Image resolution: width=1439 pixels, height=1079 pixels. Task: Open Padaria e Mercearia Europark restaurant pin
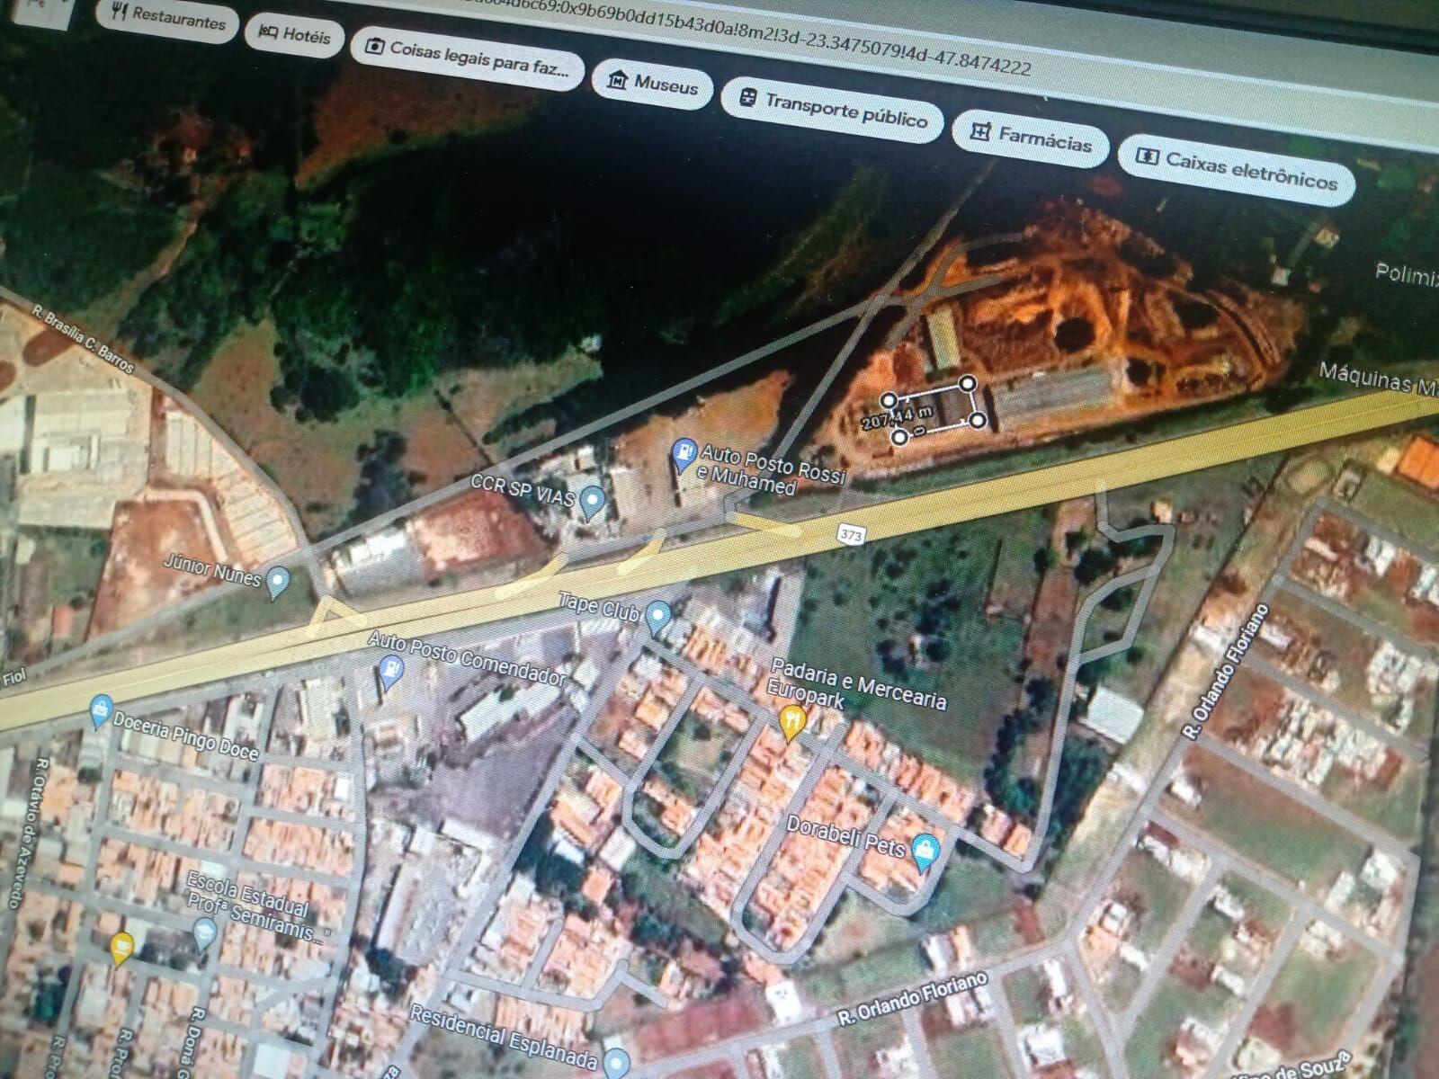tap(791, 722)
